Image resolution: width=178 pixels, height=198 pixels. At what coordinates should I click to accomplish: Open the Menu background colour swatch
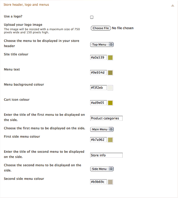tap(110, 88)
